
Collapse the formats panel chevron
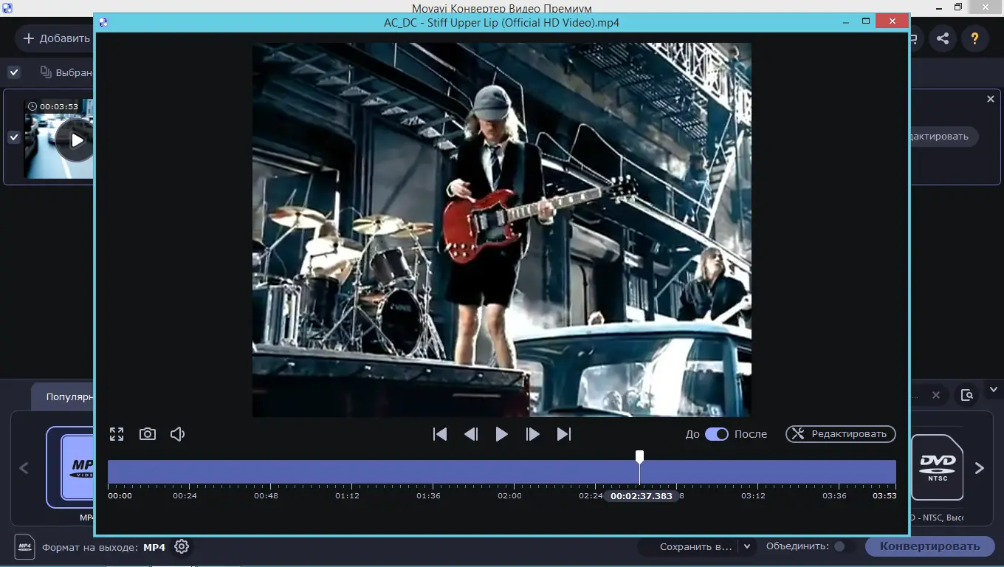(x=994, y=389)
